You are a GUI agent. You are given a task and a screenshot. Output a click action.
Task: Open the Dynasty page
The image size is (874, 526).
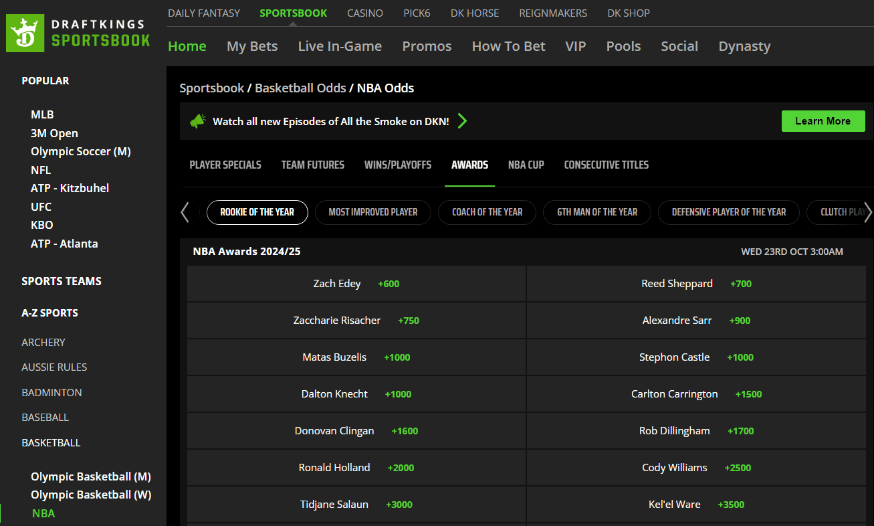[744, 46]
